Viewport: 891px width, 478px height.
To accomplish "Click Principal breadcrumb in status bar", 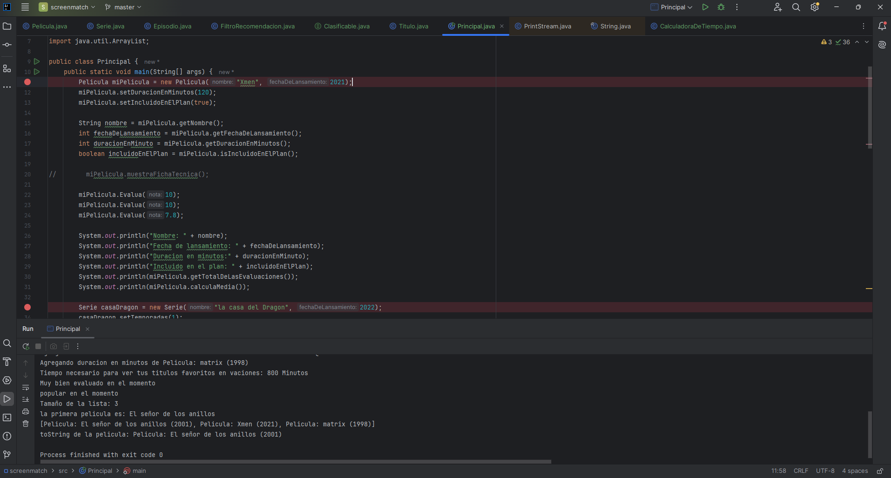I will (96, 471).
